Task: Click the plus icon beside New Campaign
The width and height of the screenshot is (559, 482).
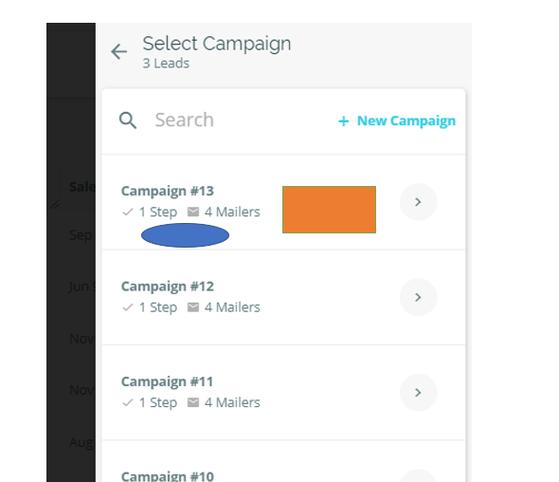Action: [x=344, y=121]
